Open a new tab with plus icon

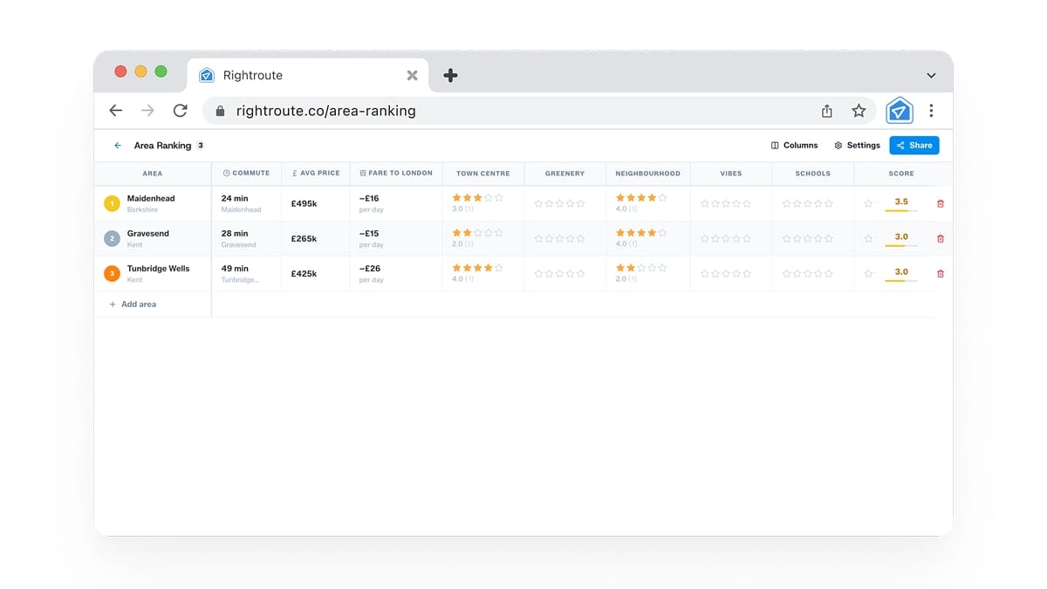(x=450, y=76)
